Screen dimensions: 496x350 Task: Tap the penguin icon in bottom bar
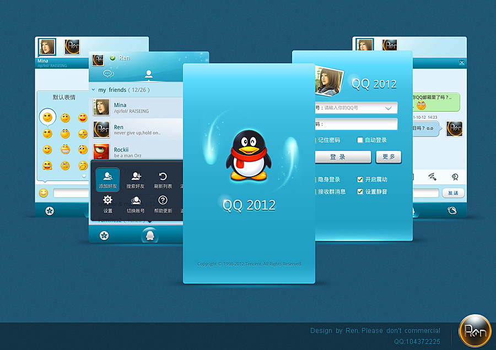coord(150,236)
